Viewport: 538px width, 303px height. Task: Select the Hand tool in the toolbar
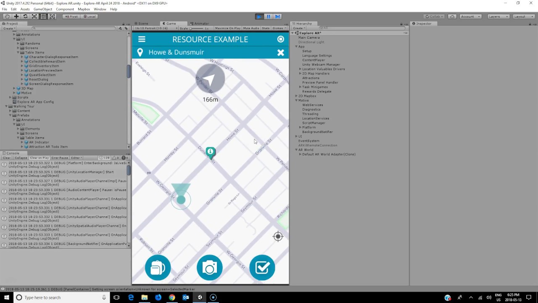7,16
